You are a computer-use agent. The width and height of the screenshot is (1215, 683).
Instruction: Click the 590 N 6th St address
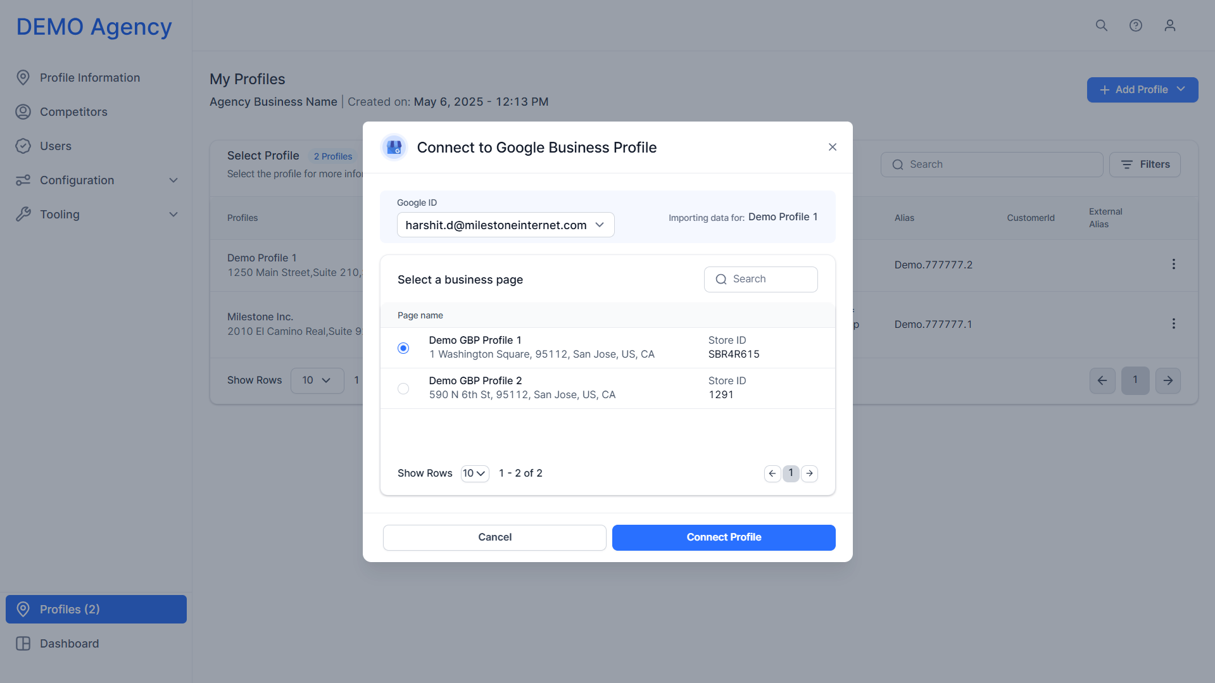point(522,395)
